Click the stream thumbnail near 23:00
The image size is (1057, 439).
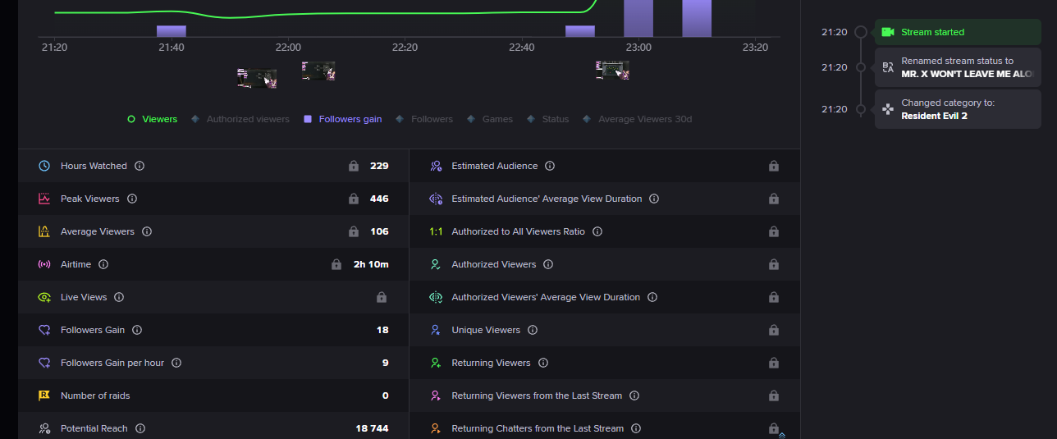612,71
